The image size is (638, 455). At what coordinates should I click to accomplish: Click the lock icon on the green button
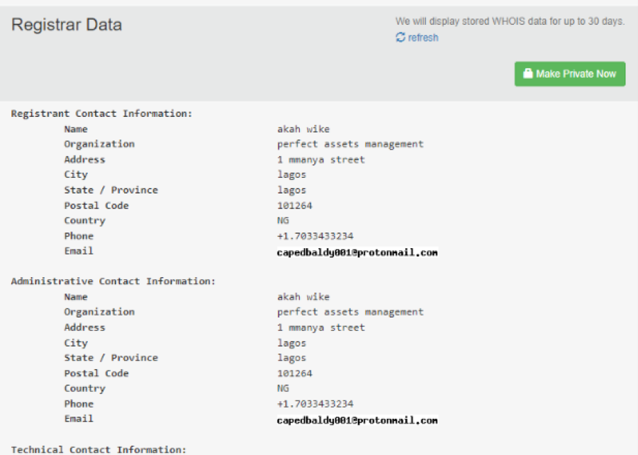pos(527,74)
